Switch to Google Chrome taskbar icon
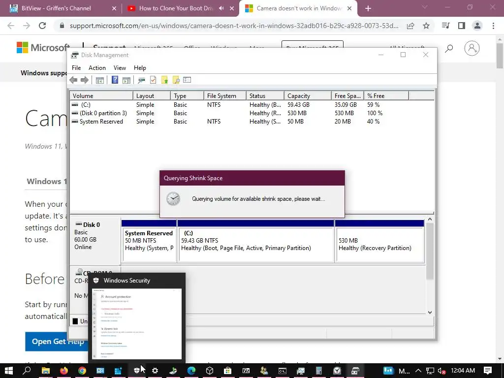The image size is (504, 378). 82,371
